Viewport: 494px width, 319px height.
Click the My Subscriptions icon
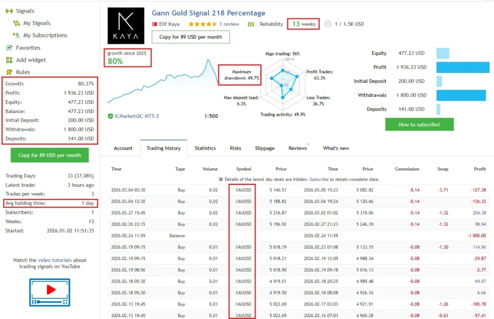(x=16, y=35)
